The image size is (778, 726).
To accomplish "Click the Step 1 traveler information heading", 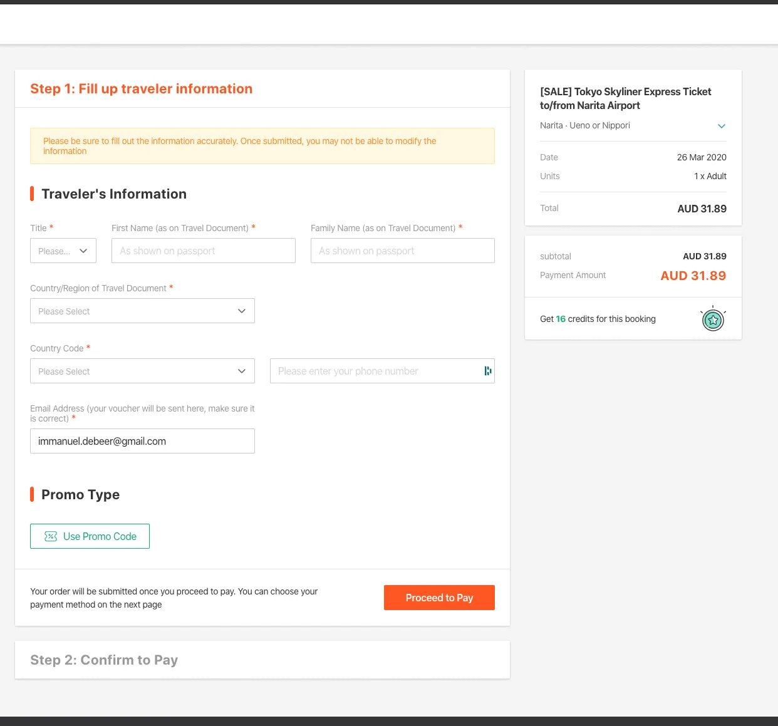I will (x=142, y=89).
